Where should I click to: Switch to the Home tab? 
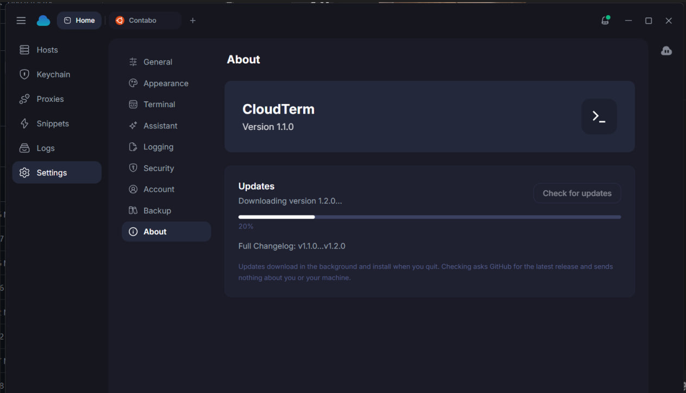[x=79, y=21]
